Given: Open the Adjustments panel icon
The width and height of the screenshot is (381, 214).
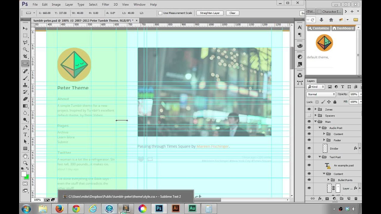Looking at the screenshot, I should tap(300, 57).
